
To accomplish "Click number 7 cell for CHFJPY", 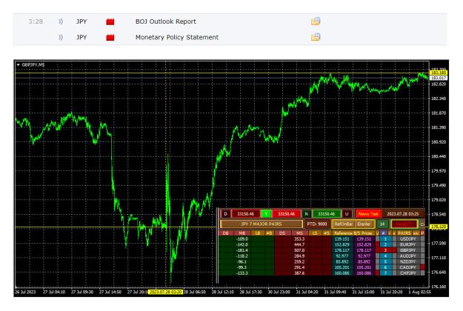I will 385,273.
